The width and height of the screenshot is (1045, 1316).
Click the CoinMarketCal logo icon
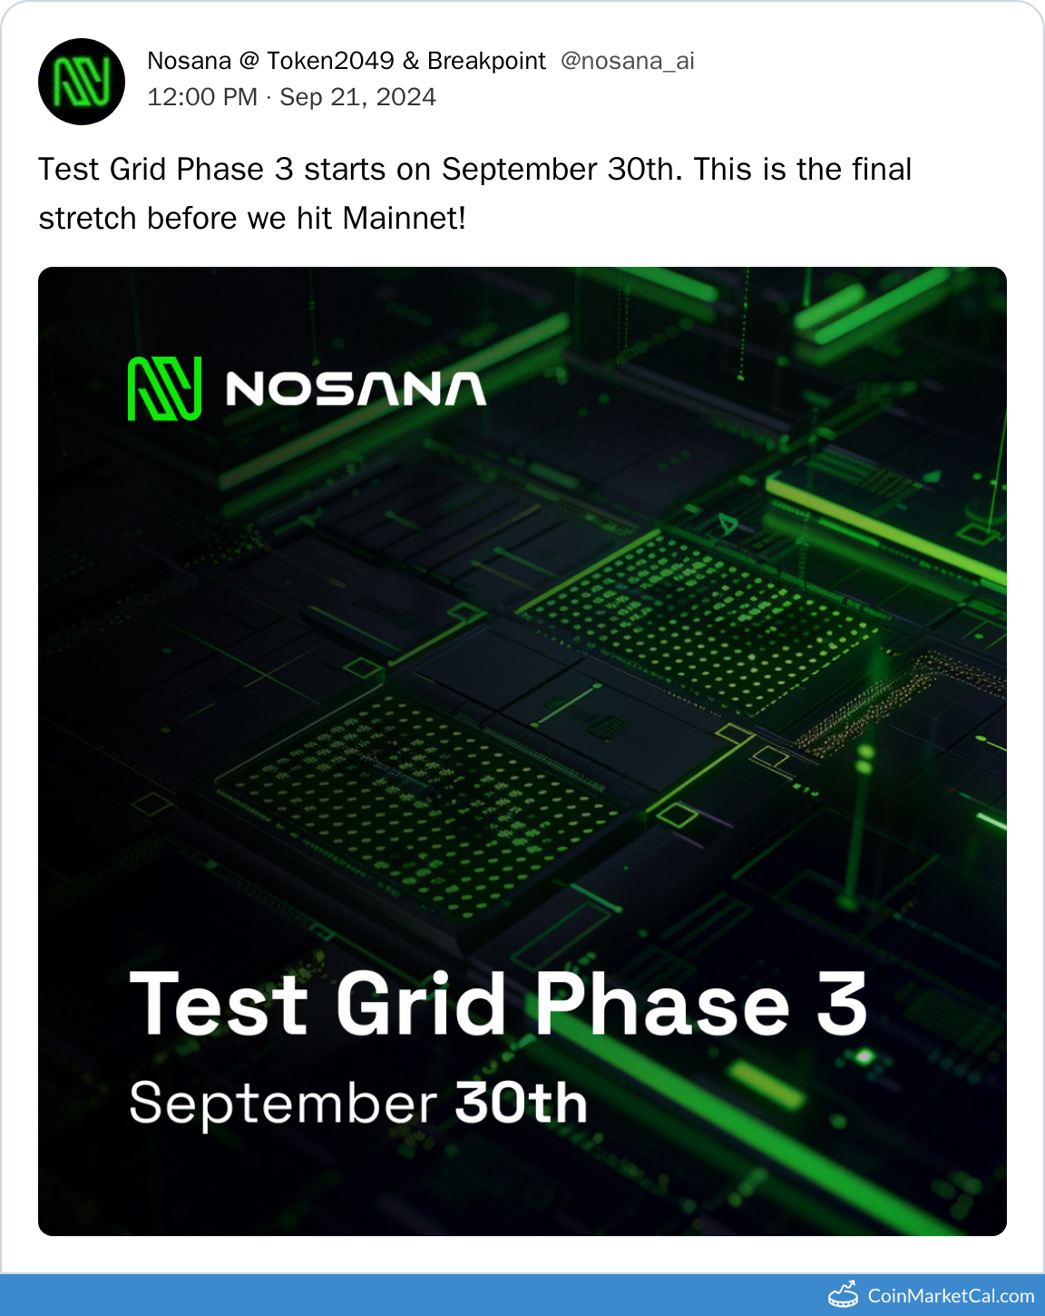click(x=844, y=1295)
